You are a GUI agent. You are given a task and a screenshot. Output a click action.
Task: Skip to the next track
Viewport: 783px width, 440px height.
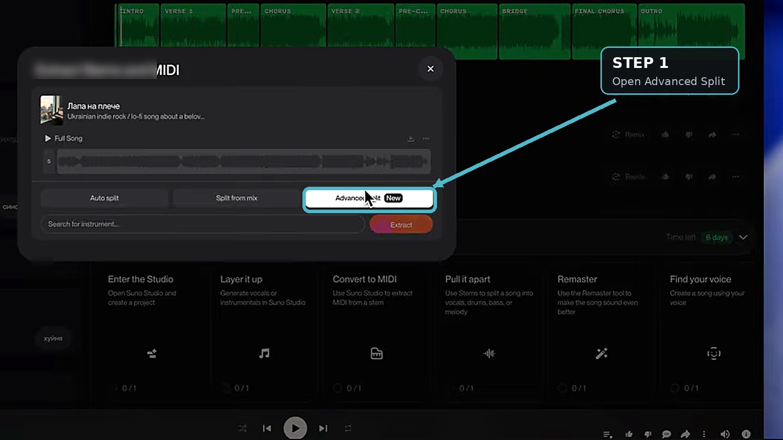(323, 428)
